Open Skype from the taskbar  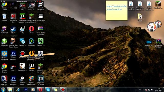48,90
